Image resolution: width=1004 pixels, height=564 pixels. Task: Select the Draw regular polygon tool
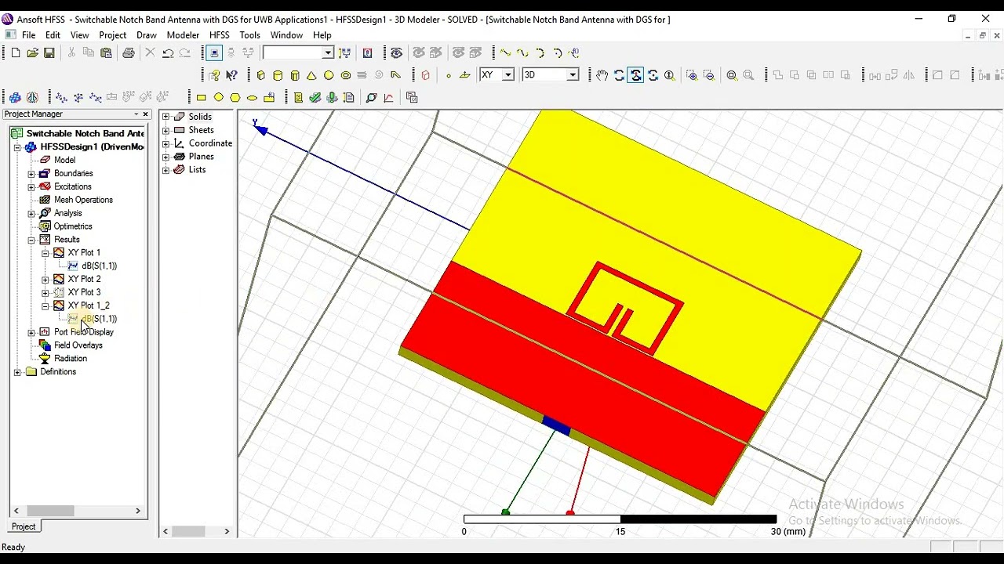pyautogui.click(x=235, y=97)
